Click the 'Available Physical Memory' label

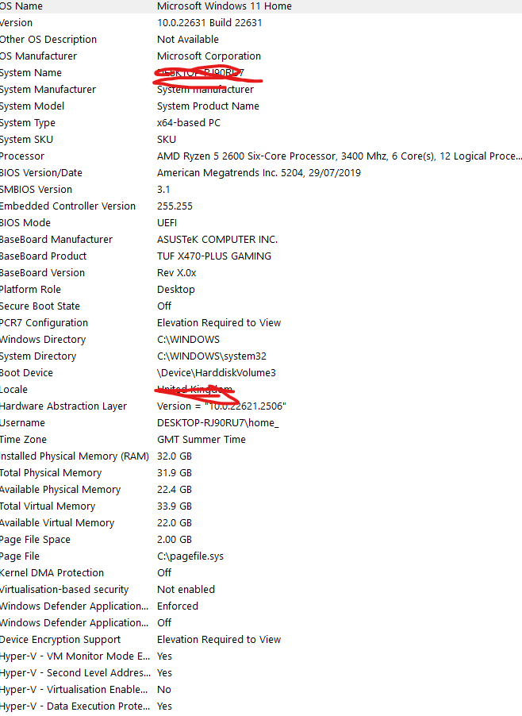coord(60,490)
